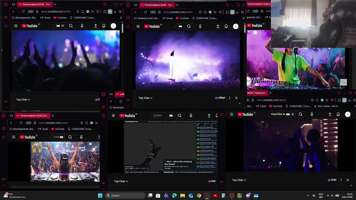Image resolution: width=356 pixels, height=200 pixels.
Task: Open notifications bell in top-left YouTube window
Action: [x=104, y=26]
